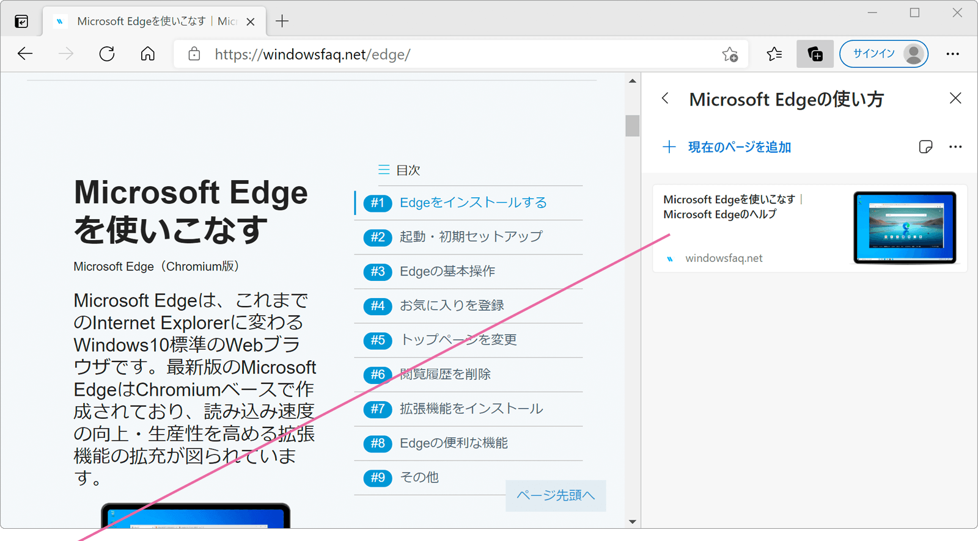Open #7 拡張機能をインストール
This screenshot has width=978, height=541.
[x=469, y=408]
